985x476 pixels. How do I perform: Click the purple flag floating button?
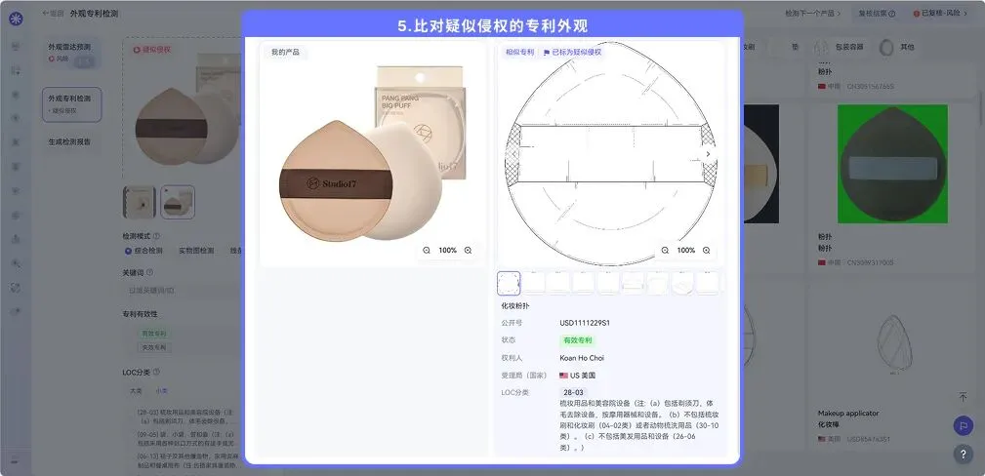tap(963, 425)
